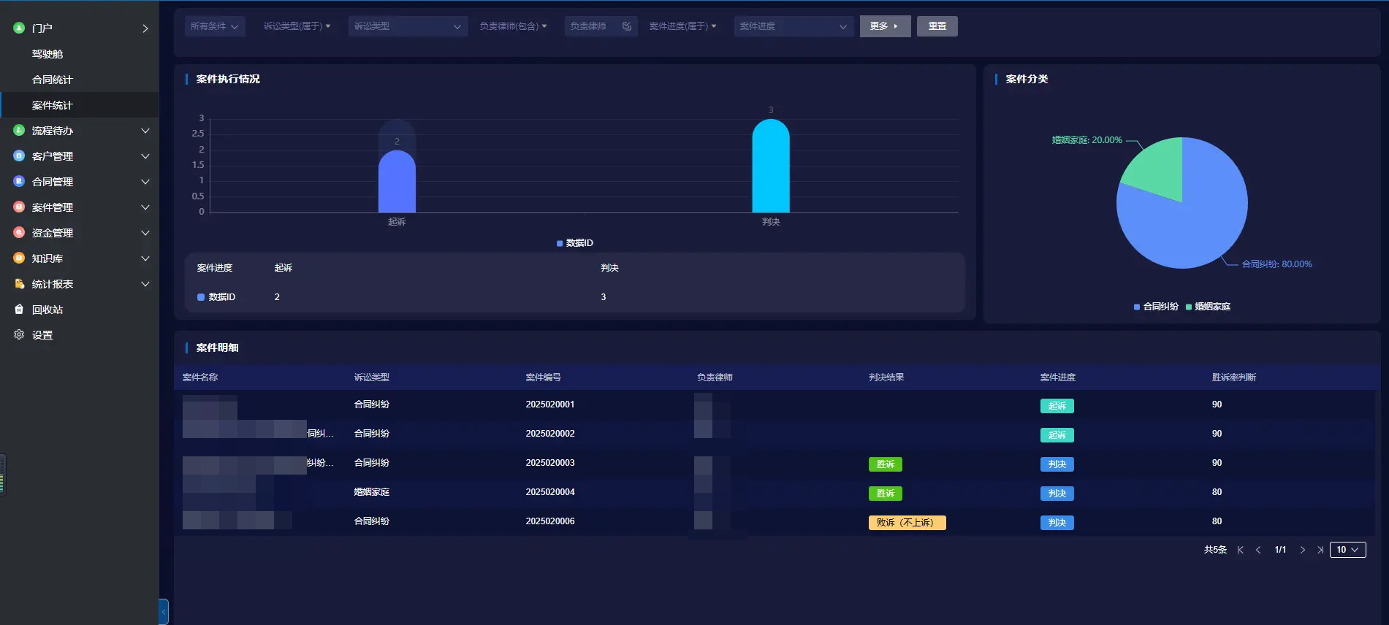Go to the next page of results
Viewport: 1389px width, 625px height.
(x=1302, y=551)
